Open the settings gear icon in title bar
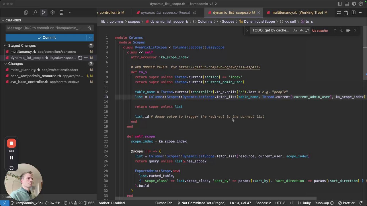The image size is (367, 206). pyautogui.click(x=361, y=4)
